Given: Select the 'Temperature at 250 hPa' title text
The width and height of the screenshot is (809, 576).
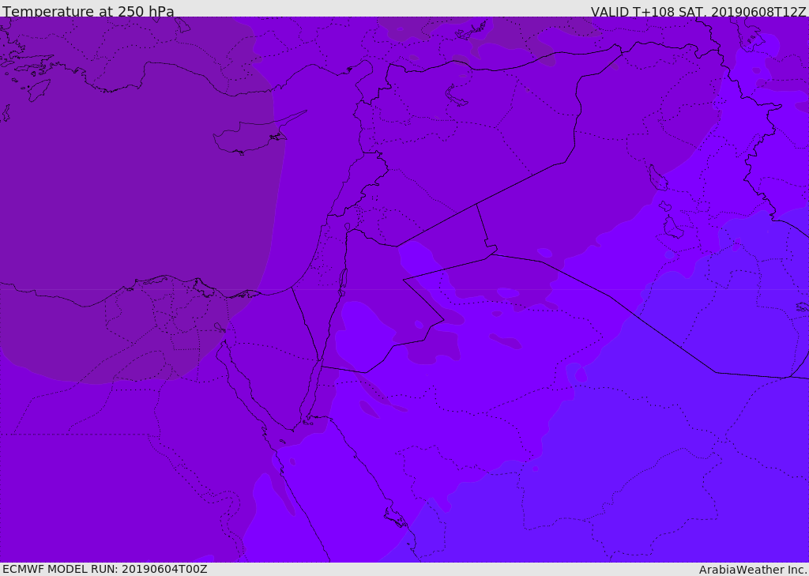Looking at the screenshot, I should pyautogui.click(x=88, y=11).
